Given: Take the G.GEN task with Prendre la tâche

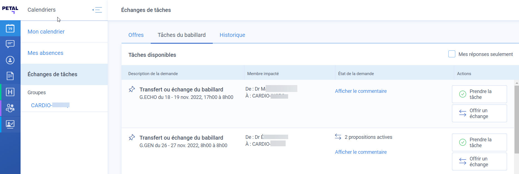Looking at the screenshot, I should (479, 142).
